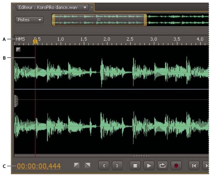211x175 pixels.
Task: Set selection in-point brace button
Action: (x=104, y=166)
